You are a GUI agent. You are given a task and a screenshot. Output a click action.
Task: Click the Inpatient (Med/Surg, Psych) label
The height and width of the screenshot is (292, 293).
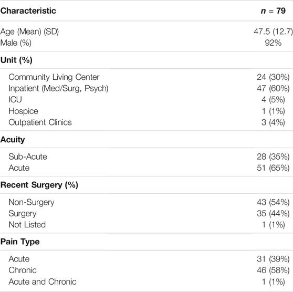[58, 88]
